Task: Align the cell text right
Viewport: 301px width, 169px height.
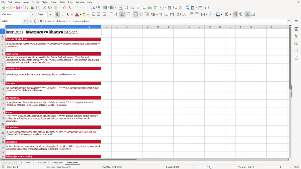Action: tap(104, 15)
